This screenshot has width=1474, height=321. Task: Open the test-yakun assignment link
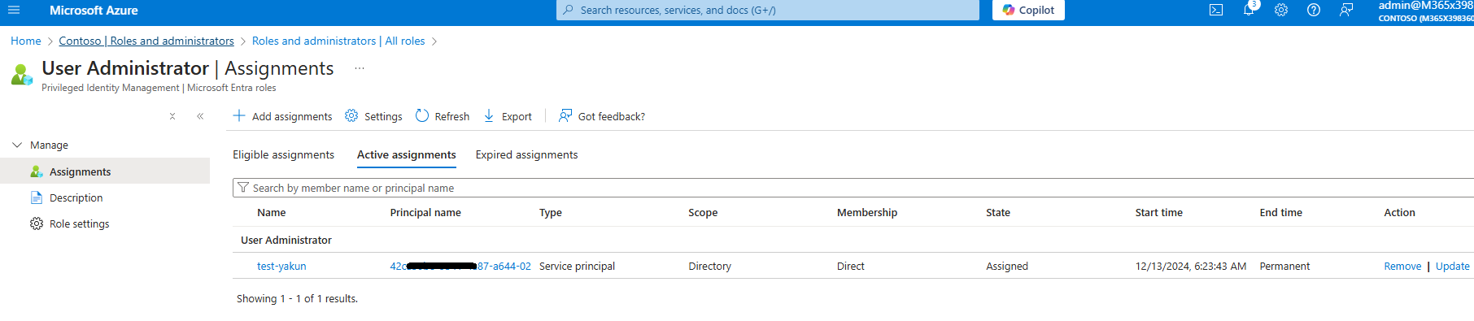(x=281, y=266)
